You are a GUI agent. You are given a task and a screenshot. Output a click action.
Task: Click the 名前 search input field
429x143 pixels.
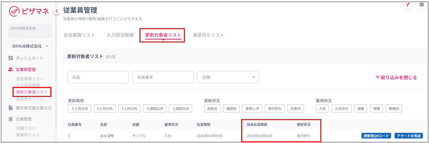tap(98, 77)
